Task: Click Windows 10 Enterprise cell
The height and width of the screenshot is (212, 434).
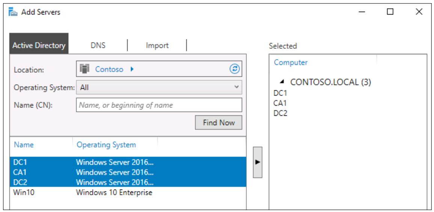Action: (x=114, y=192)
